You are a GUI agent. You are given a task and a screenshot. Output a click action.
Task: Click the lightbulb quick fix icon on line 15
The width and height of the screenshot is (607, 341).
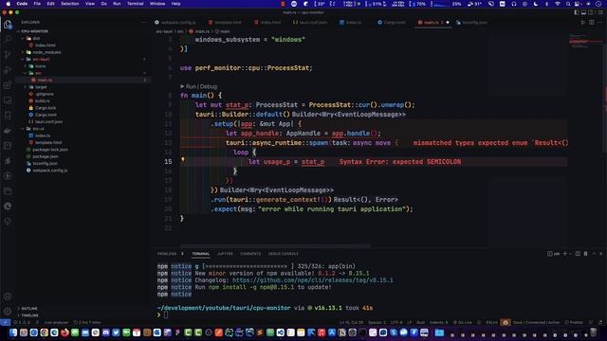point(183,159)
